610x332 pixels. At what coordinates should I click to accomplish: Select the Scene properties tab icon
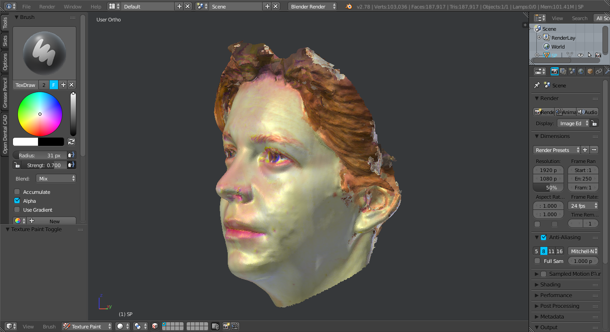572,71
